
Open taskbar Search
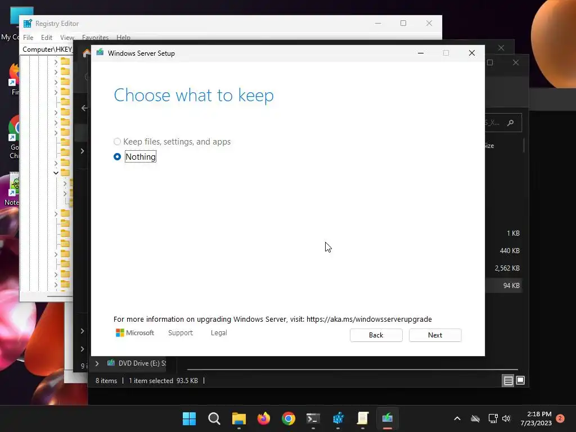pyautogui.click(x=214, y=418)
